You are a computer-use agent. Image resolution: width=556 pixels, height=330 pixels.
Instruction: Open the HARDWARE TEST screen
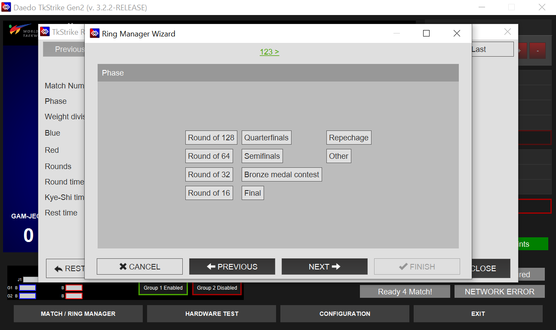point(211,314)
